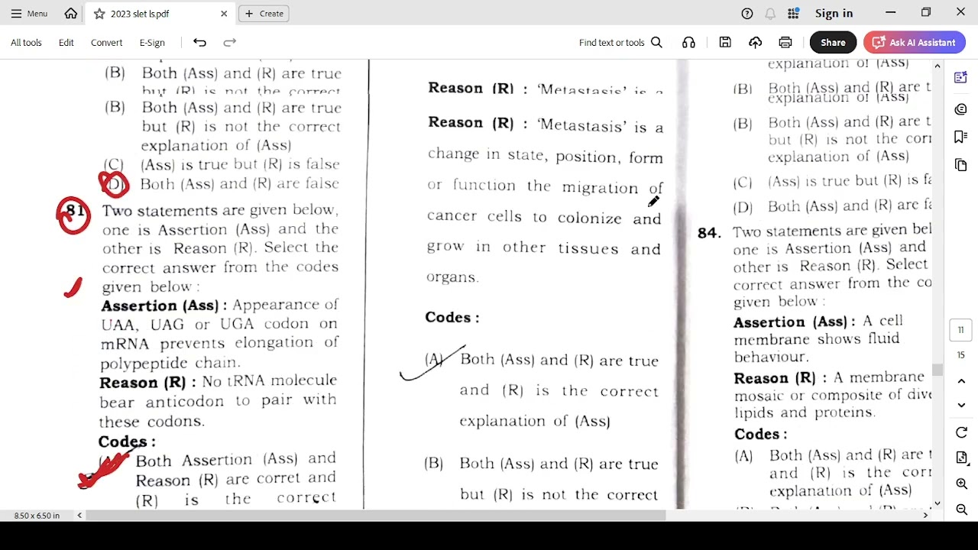Print the document
This screenshot has height=550, width=978.
point(785,43)
